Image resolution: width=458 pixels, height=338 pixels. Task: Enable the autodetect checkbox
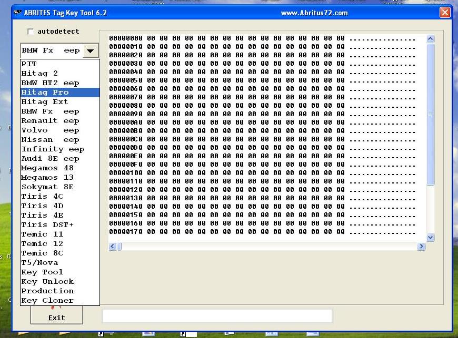(31, 32)
